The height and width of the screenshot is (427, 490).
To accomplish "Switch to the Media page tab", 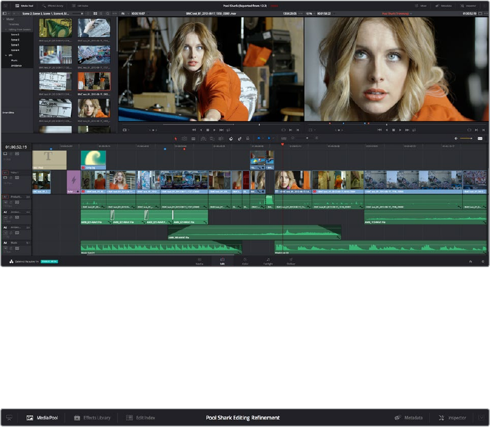I will 199,261.
